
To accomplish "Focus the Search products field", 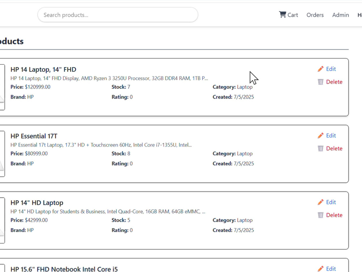I will coord(118,15).
